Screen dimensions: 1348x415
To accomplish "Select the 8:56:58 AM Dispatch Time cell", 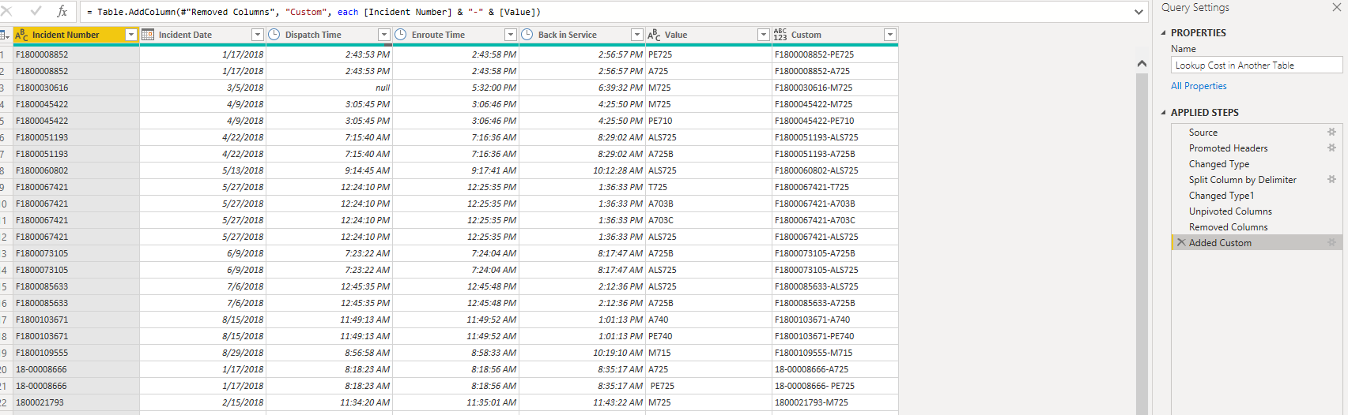I will pyautogui.click(x=329, y=353).
